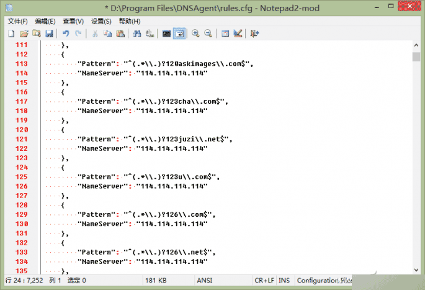Toggle INS insert mode in status bar
Screen dimensions: 425x290
[x=284, y=281]
